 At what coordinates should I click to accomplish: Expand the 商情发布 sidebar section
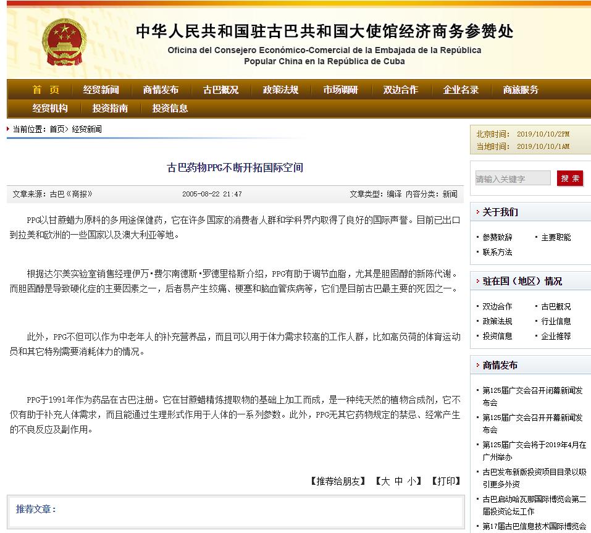click(x=501, y=364)
